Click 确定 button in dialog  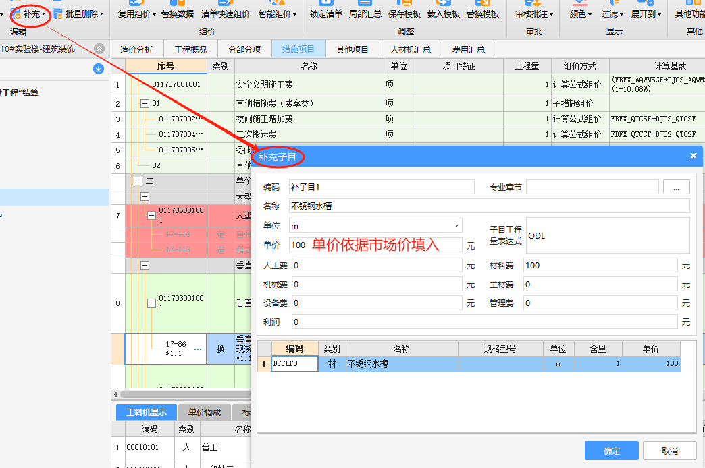point(612,450)
